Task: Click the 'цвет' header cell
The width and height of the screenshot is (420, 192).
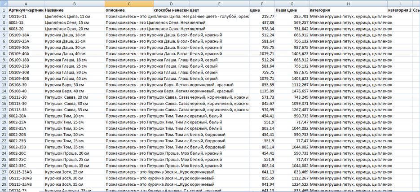Action: click(x=219, y=10)
